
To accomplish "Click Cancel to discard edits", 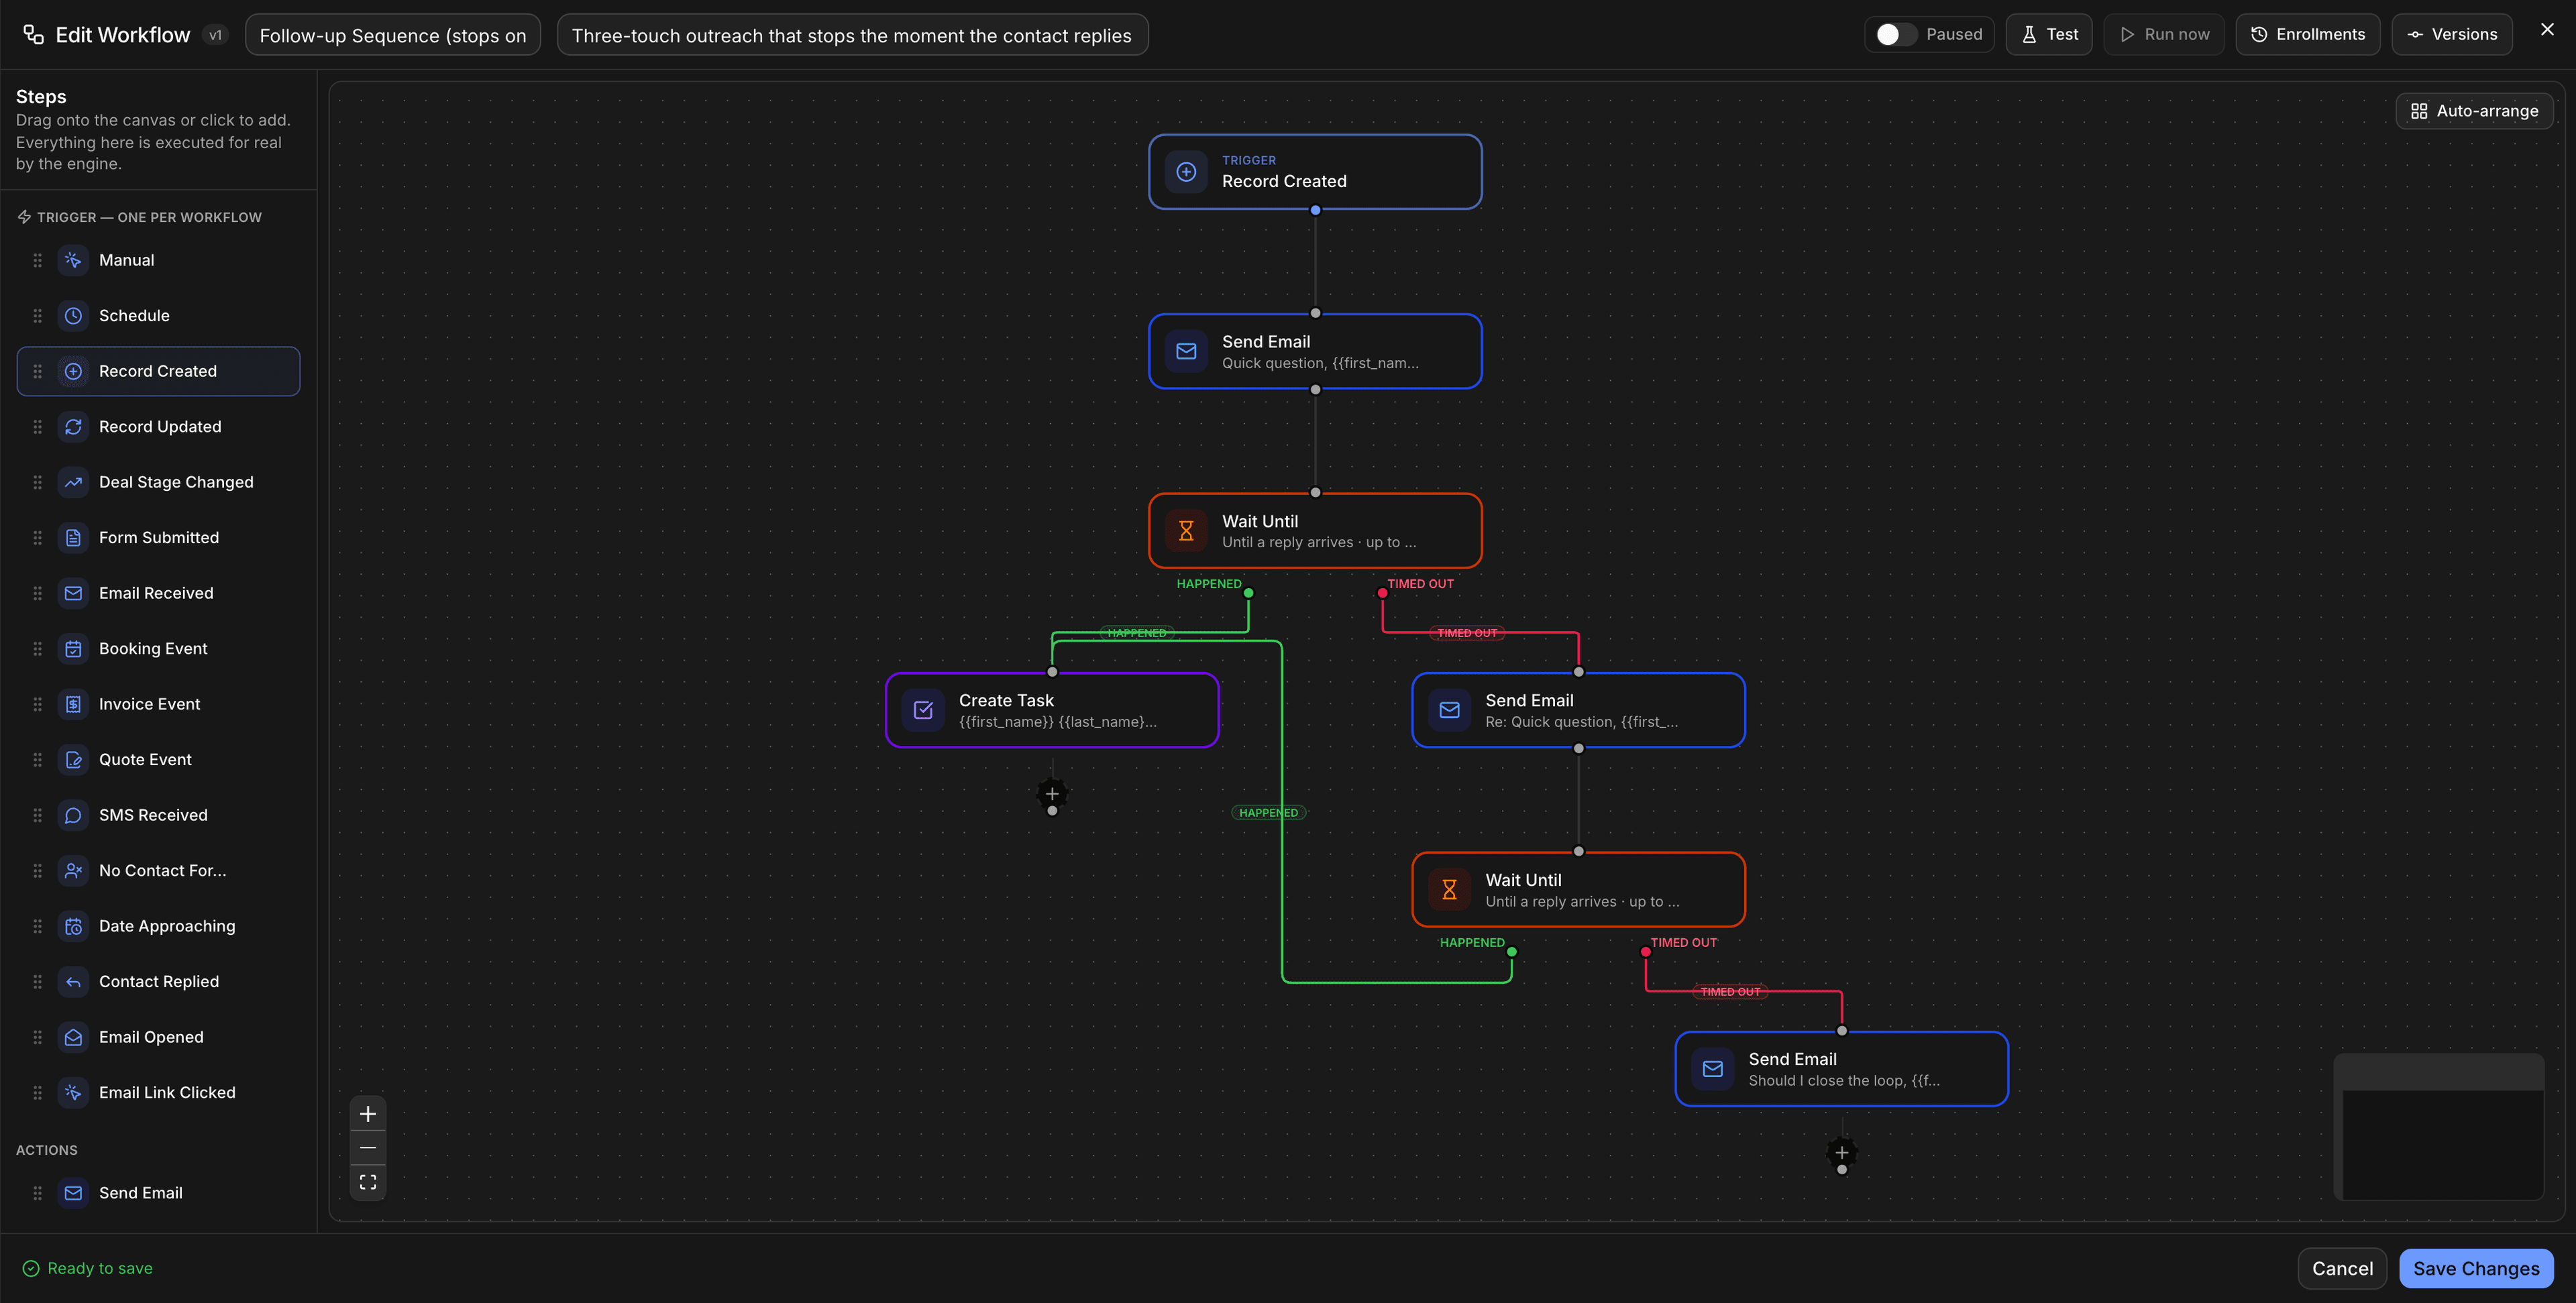I will [2342, 1269].
